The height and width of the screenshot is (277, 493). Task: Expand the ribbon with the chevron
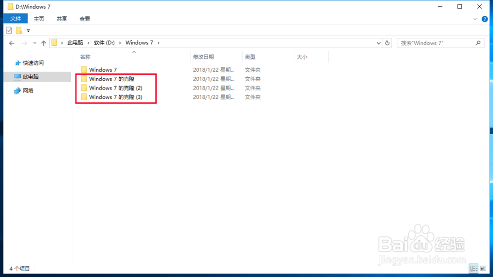475,19
